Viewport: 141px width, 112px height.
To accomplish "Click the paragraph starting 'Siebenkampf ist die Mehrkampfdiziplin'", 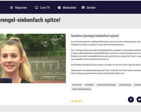I will pyautogui.click(x=106, y=72).
